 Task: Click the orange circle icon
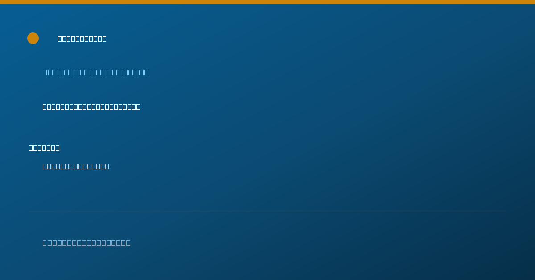(33, 38)
